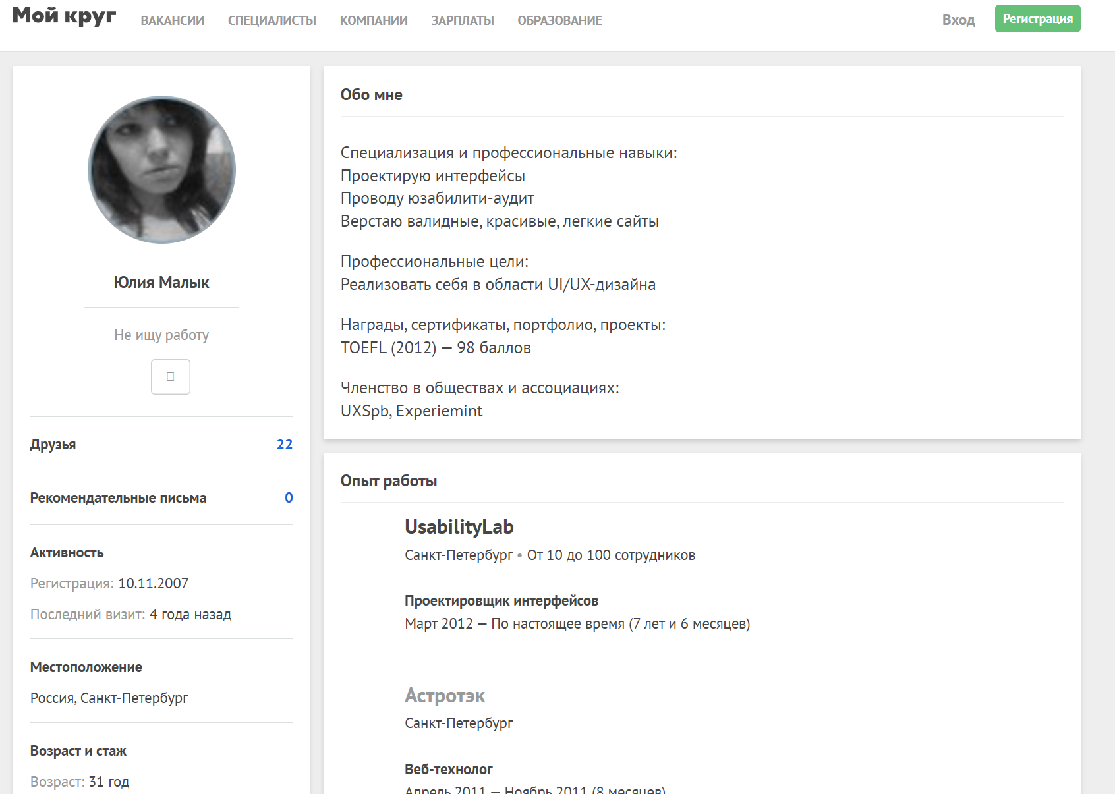
Task: Go to the КОМПАНИИ page
Action: point(374,21)
